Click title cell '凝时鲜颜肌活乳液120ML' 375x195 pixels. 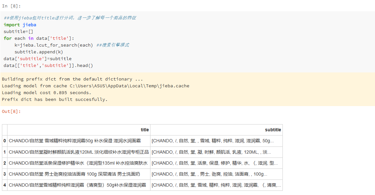pos(79,152)
